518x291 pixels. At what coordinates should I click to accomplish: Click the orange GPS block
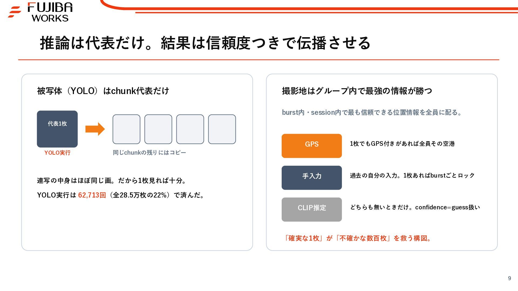coord(312,146)
